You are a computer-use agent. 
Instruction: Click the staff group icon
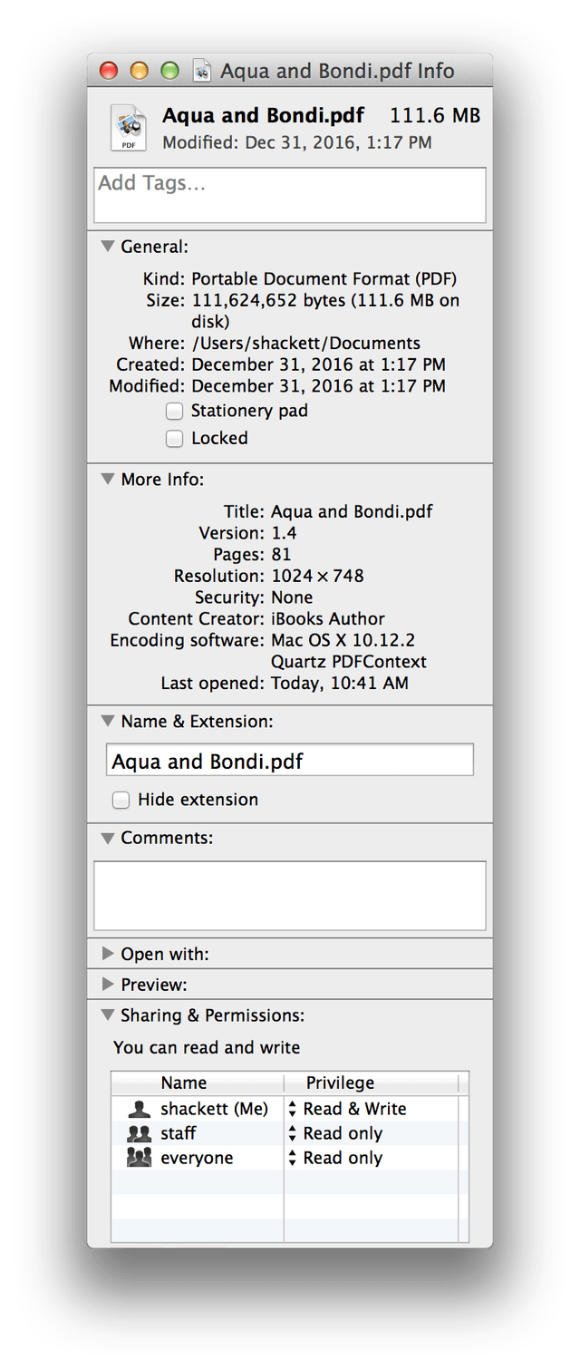(x=139, y=1133)
